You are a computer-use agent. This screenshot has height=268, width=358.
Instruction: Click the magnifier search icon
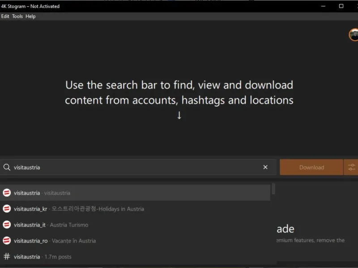click(x=7, y=167)
